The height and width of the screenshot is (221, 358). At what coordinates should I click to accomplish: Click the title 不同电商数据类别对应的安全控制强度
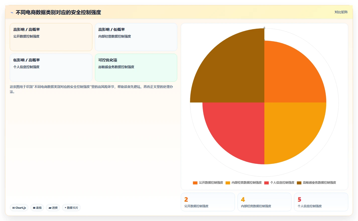[58, 12]
